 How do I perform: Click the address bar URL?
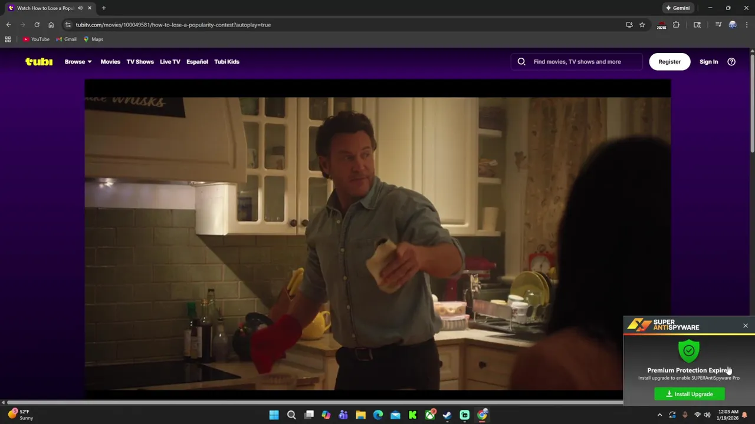point(173,25)
